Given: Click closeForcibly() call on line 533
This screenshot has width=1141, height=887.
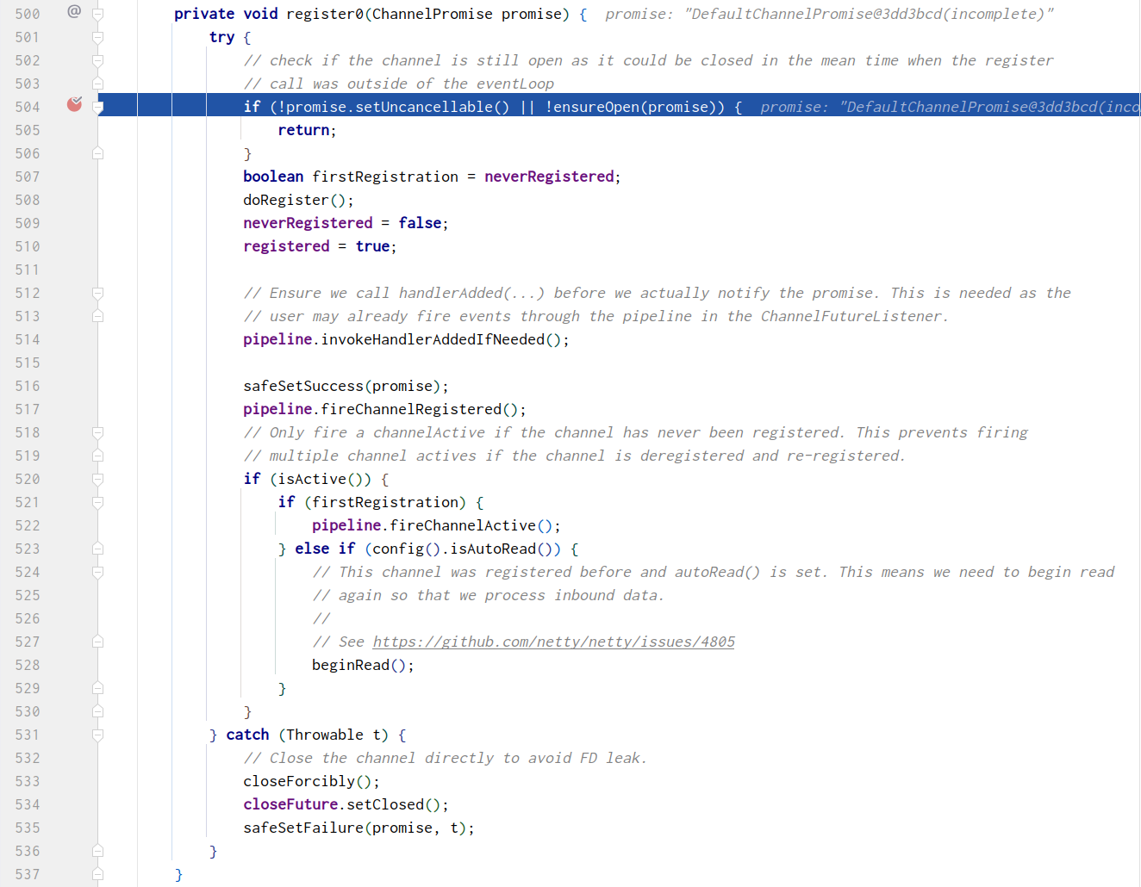Looking at the screenshot, I should click(308, 781).
